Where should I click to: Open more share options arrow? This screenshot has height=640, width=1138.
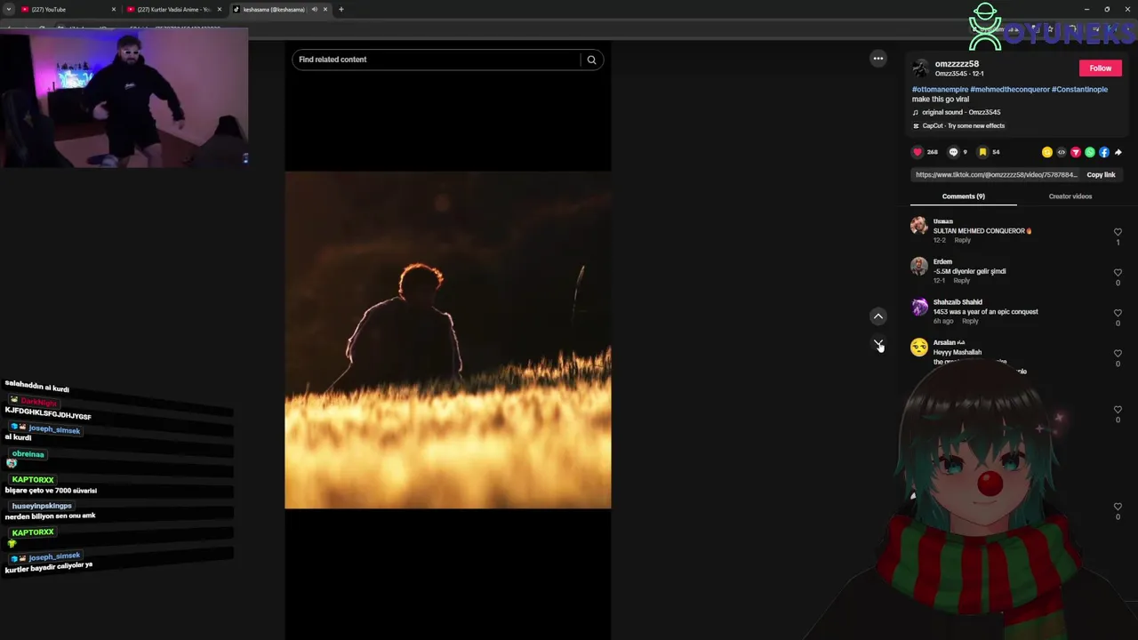pyautogui.click(x=1118, y=152)
